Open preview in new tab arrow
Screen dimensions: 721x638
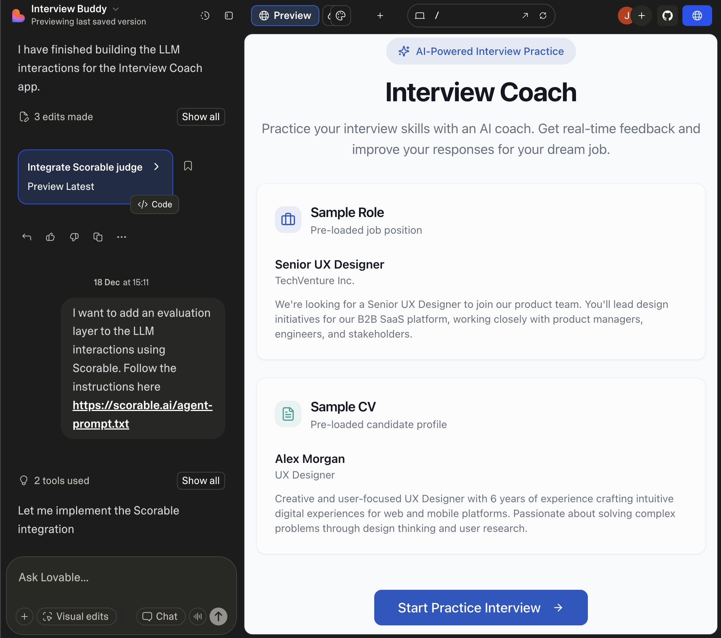coord(525,16)
